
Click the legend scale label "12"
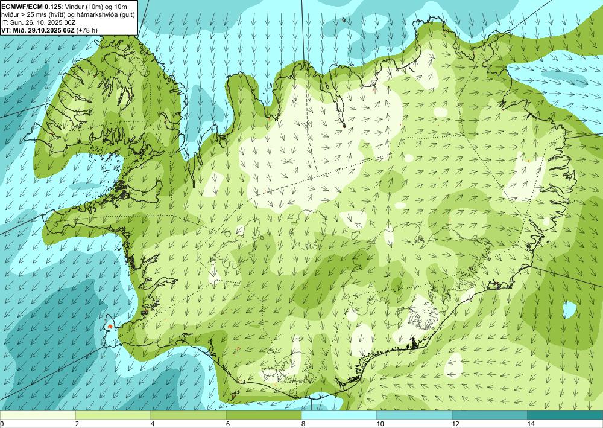click(455, 424)
